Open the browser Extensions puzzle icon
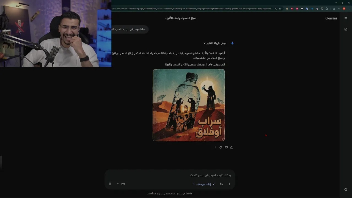352x198 pixels. (x=327, y=9)
